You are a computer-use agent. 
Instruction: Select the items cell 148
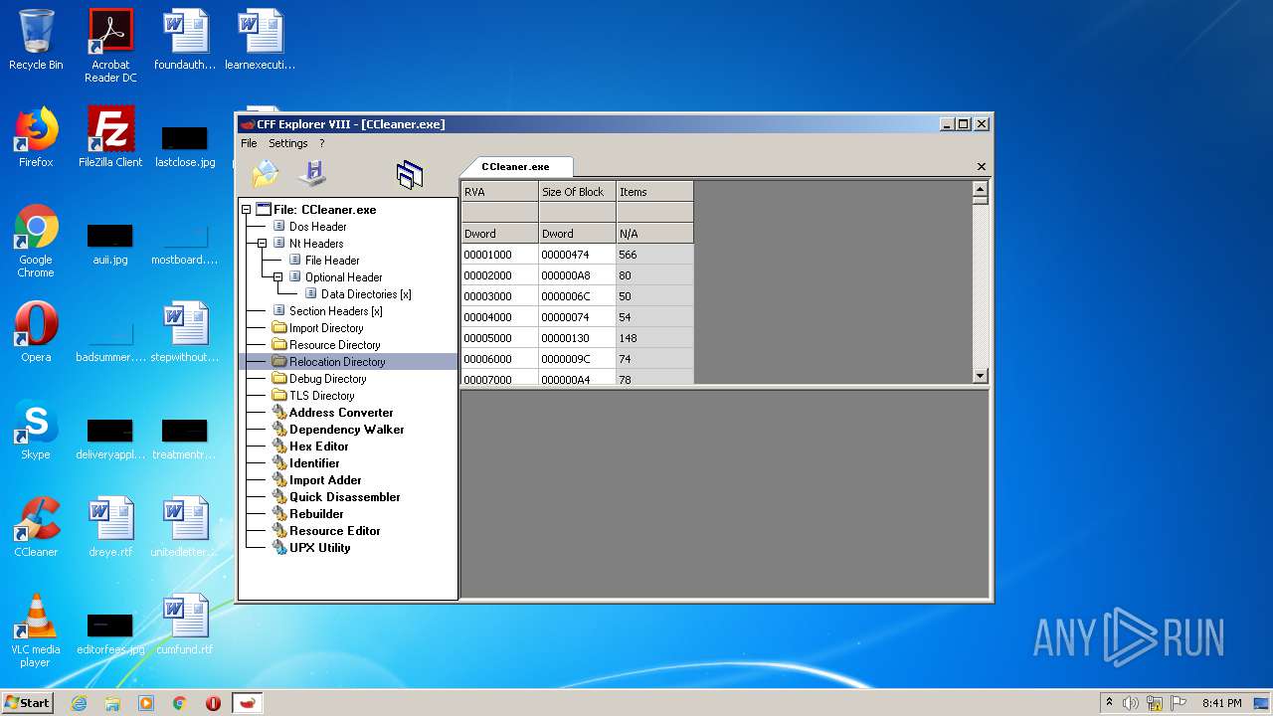(x=654, y=338)
